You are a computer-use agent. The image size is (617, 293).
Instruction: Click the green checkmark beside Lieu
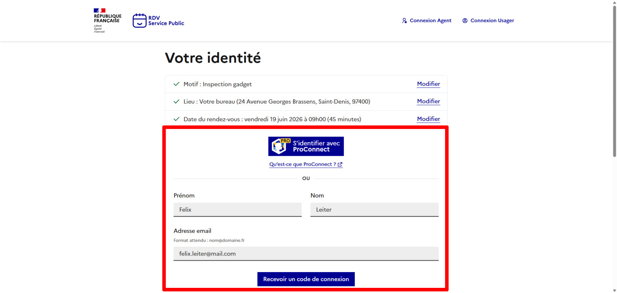tap(176, 101)
